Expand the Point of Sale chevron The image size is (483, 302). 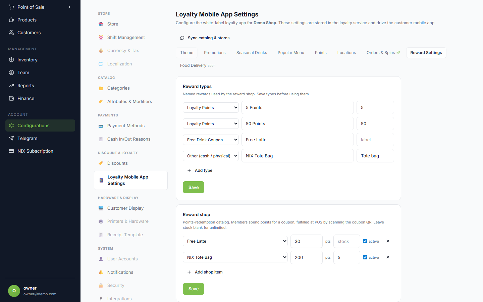[69, 7]
